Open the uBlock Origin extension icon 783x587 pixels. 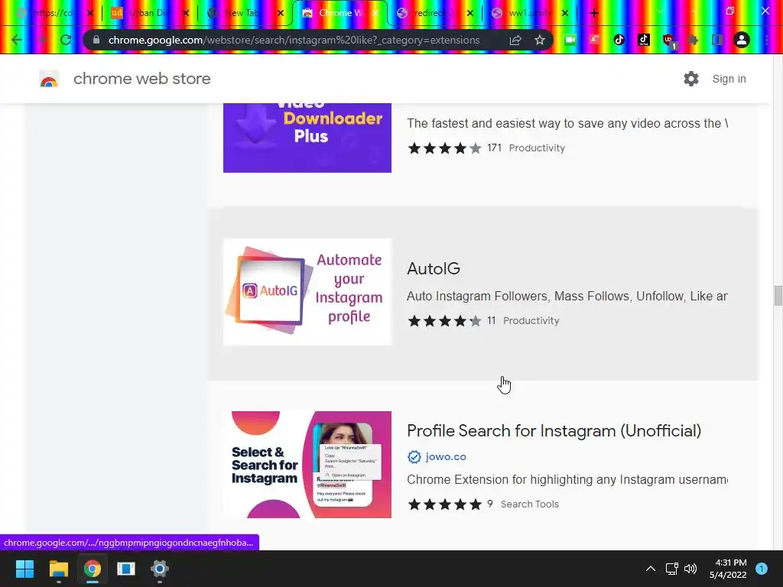669,41
